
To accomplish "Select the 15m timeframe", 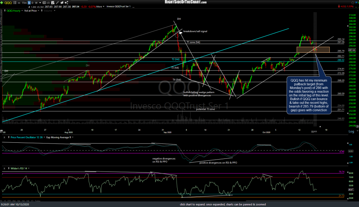I will [x=24, y=3].
